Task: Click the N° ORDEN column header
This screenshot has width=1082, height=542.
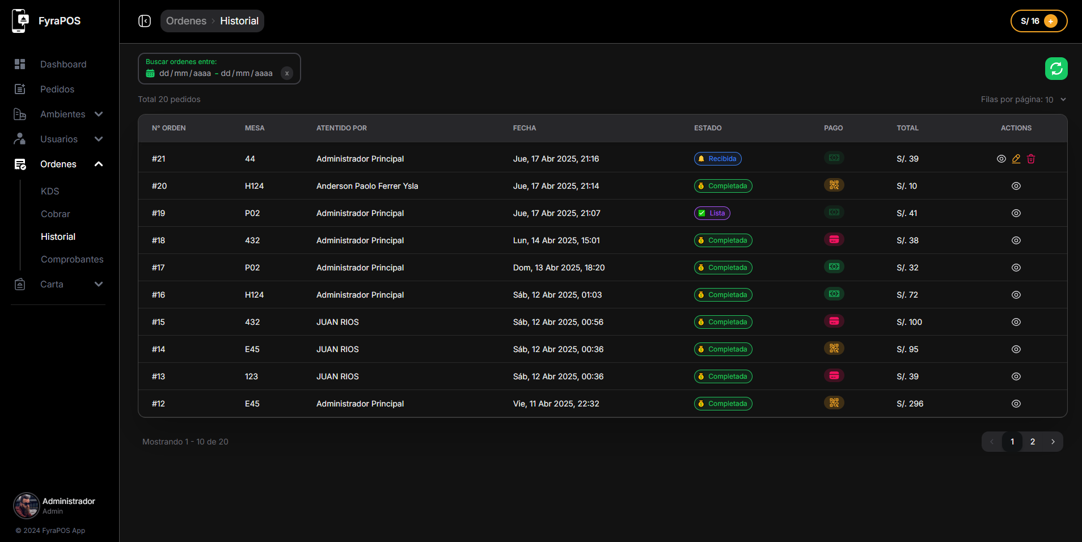Action: [x=169, y=128]
